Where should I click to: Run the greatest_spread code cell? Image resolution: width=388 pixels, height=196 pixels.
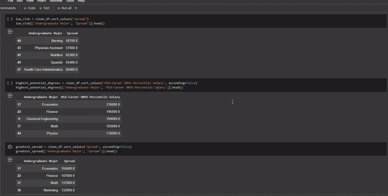coord(10,147)
